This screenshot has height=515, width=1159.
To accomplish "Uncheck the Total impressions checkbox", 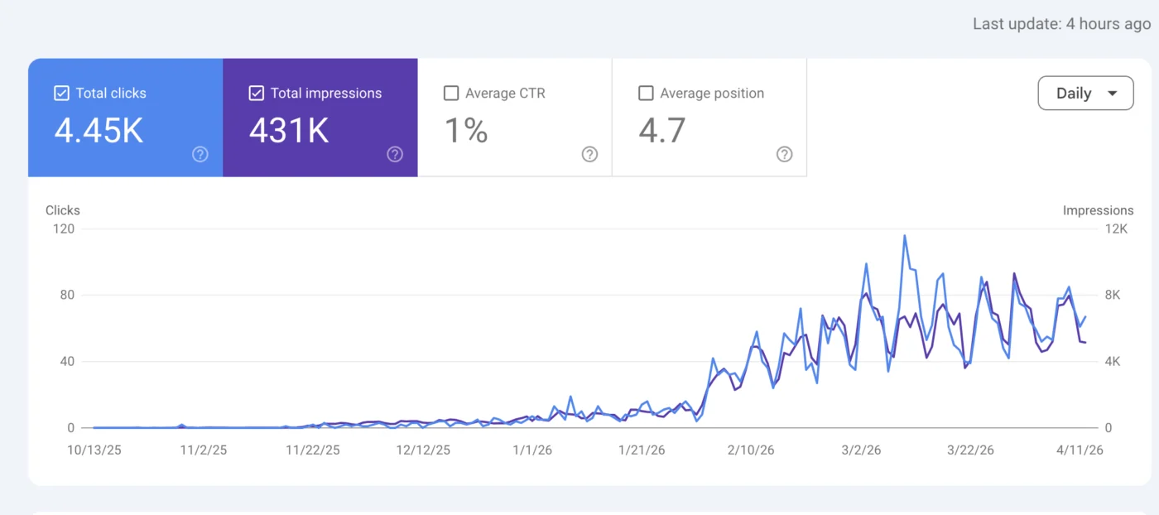I will coord(256,94).
